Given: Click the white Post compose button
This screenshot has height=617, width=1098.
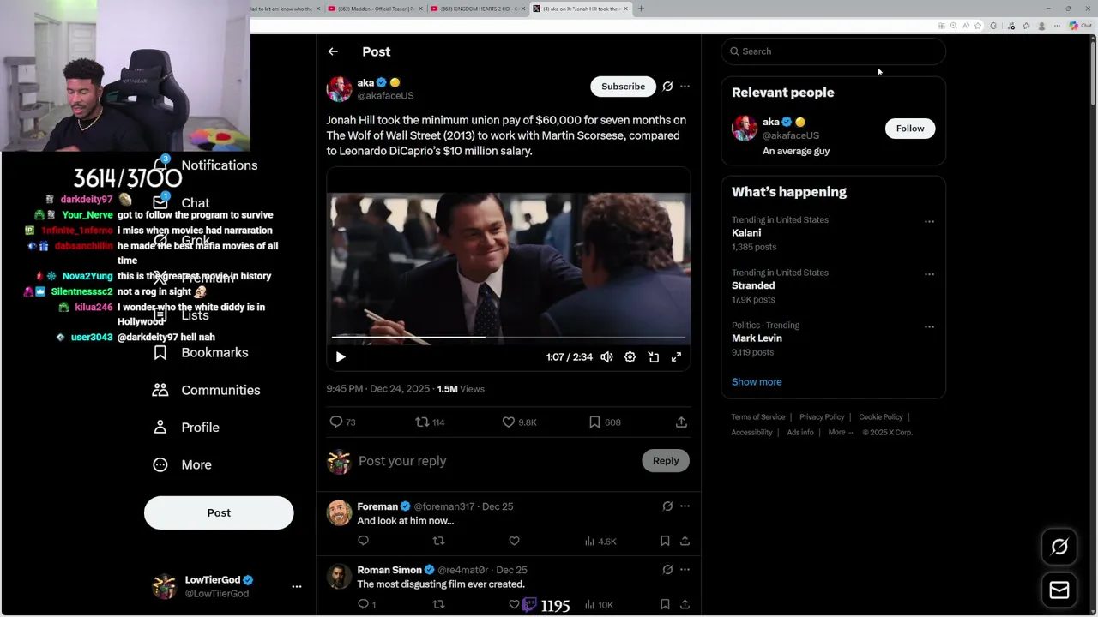Looking at the screenshot, I should [219, 512].
